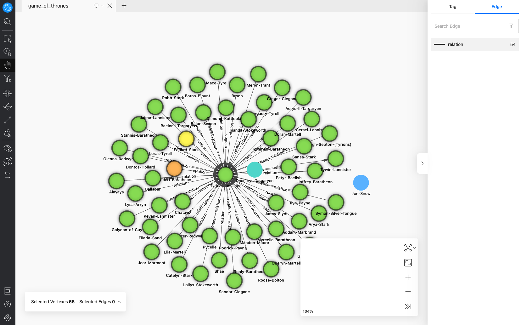
Task: Select the blue Jon-Snow node
Action: click(x=361, y=183)
